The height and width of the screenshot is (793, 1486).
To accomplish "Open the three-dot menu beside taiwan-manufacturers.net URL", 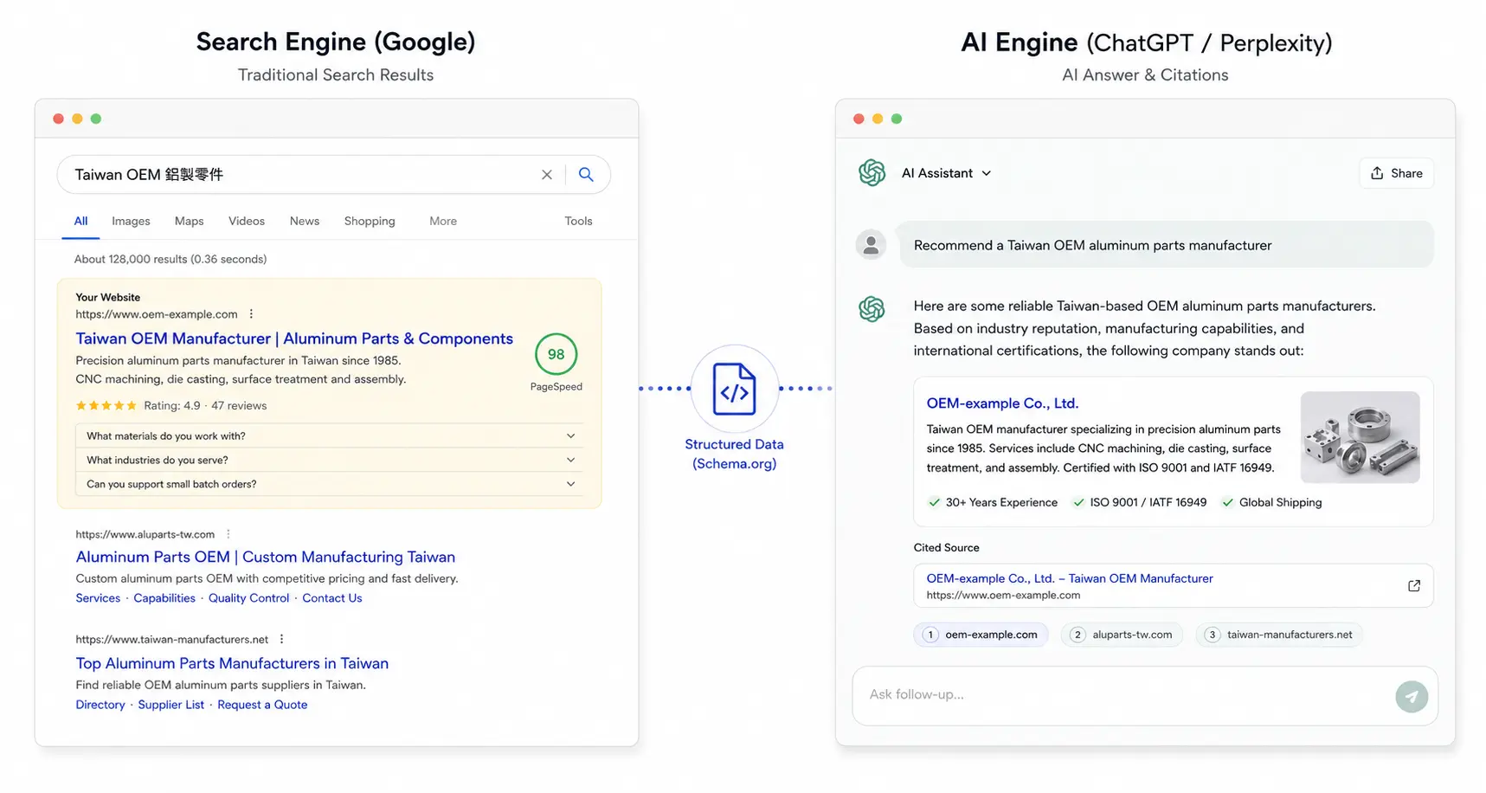I will [x=281, y=639].
